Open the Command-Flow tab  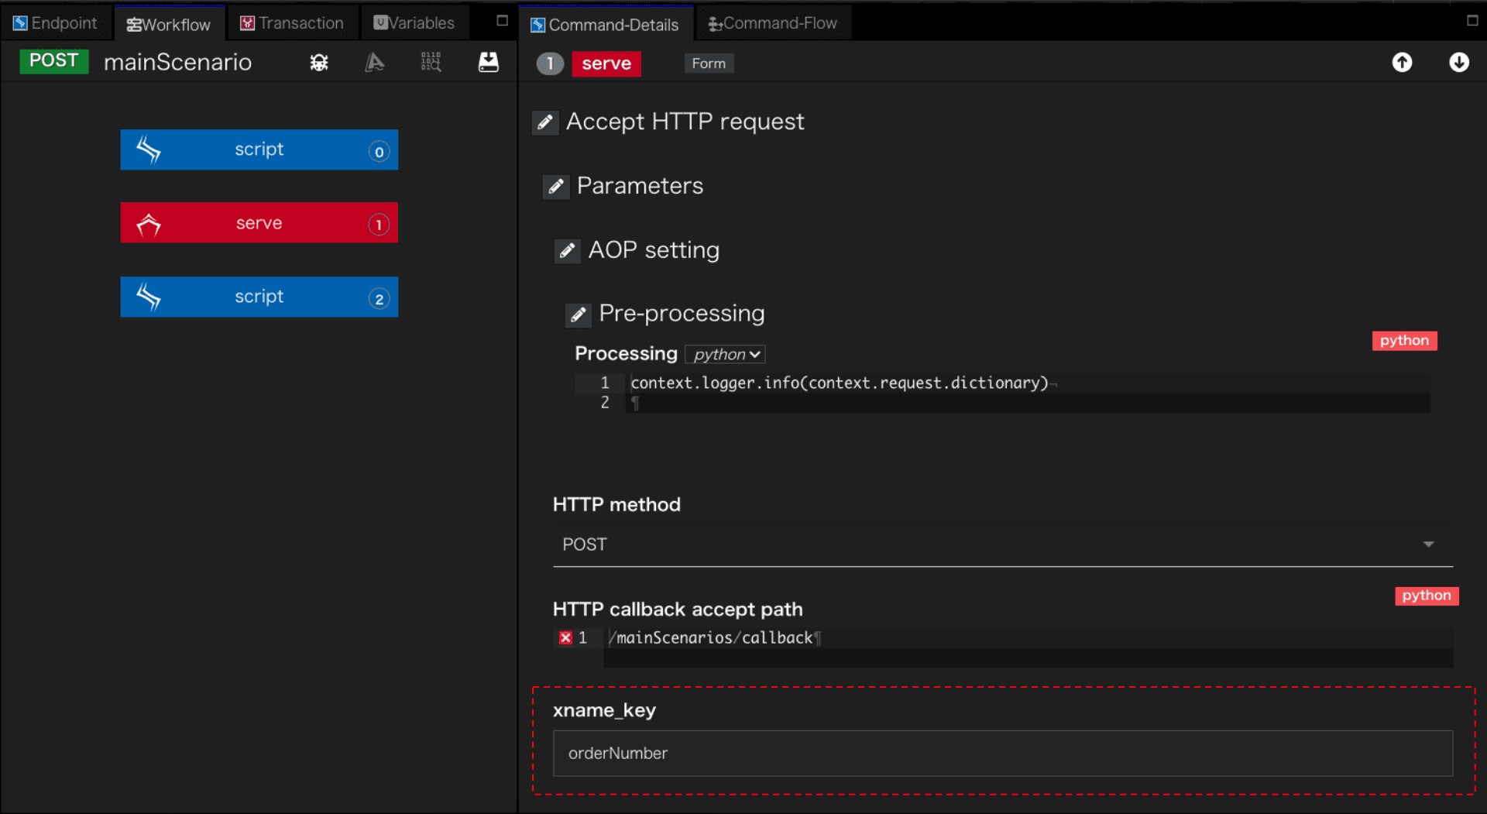point(773,23)
